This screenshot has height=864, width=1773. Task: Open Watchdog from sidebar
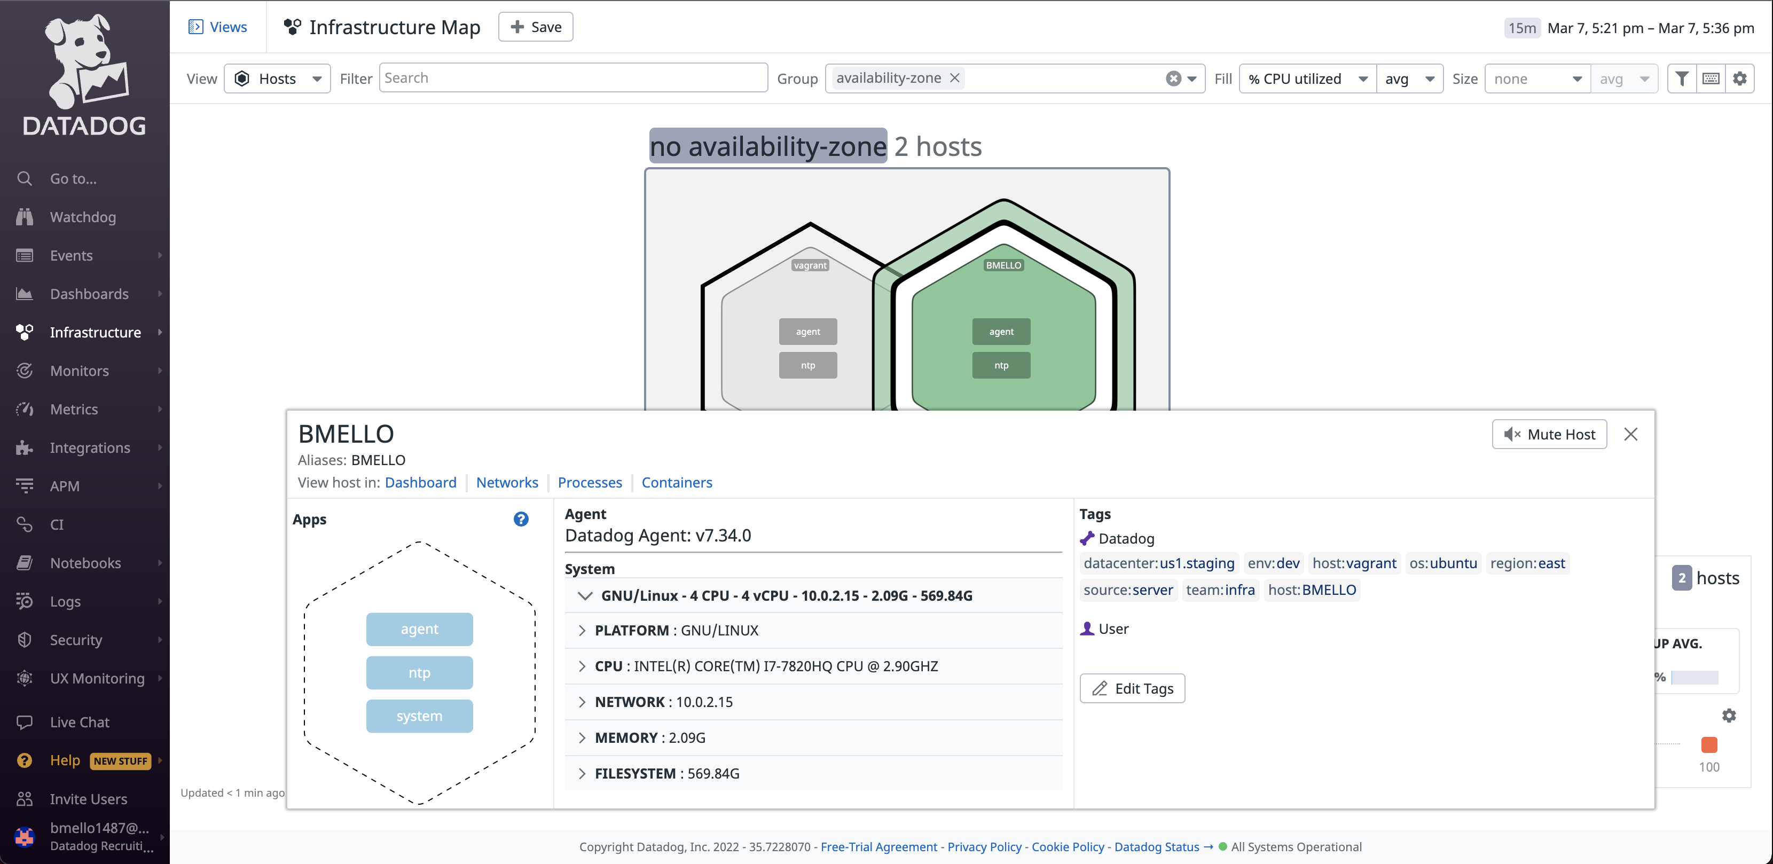[83, 217]
